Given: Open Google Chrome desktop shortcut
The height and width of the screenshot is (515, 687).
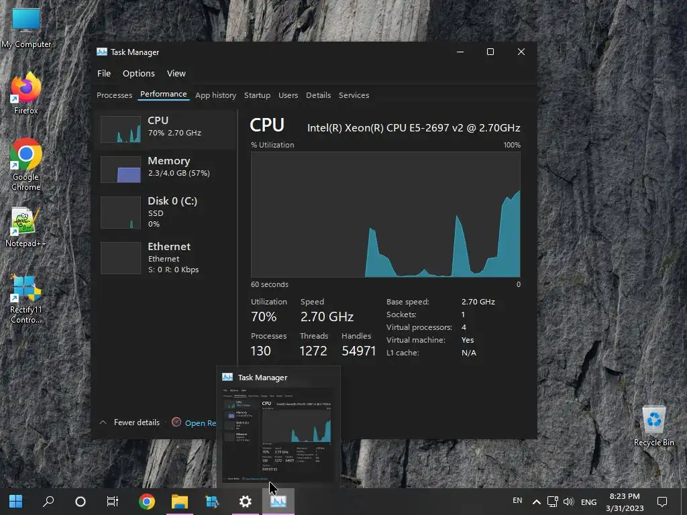Looking at the screenshot, I should point(26,165).
